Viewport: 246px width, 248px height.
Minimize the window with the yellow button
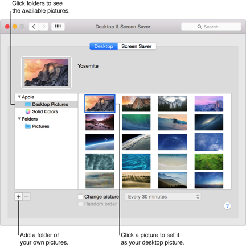15,27
